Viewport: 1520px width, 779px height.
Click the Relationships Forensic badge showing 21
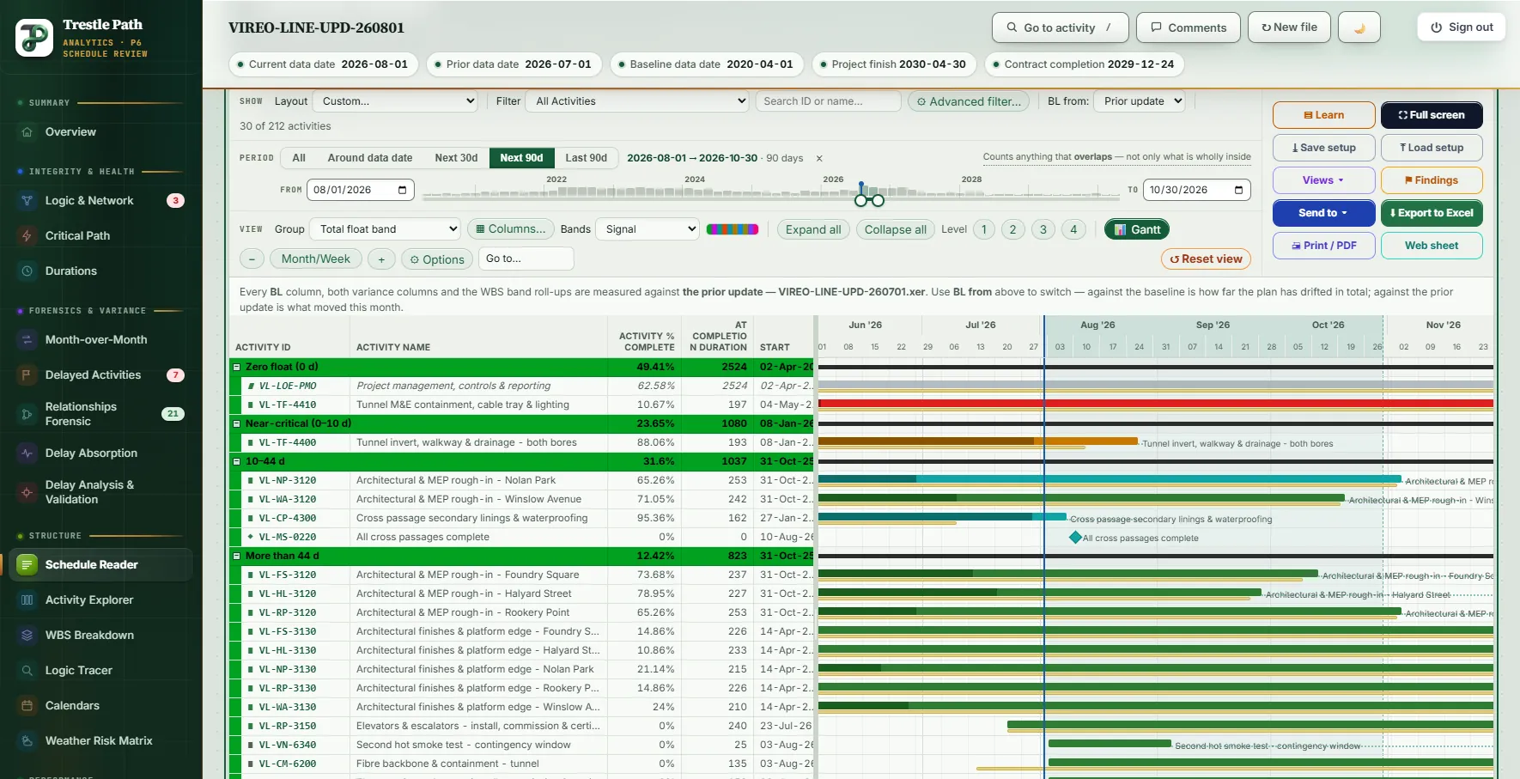tap(173, 414)
